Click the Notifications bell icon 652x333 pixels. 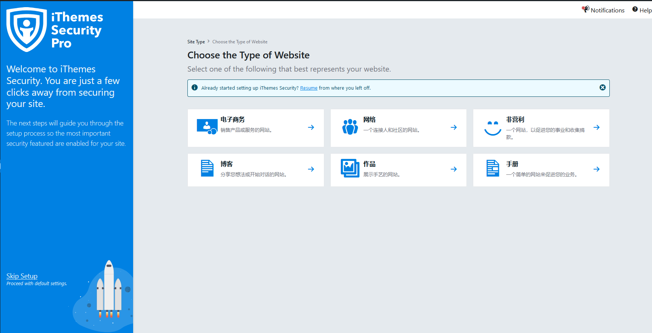click(585, 9)
